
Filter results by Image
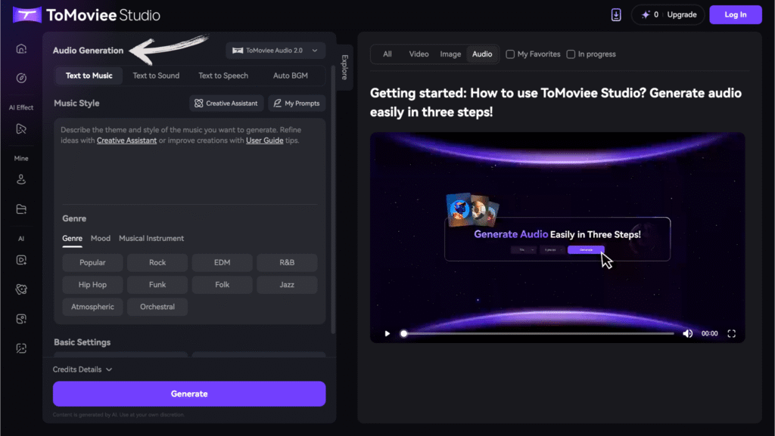[450, 54]
